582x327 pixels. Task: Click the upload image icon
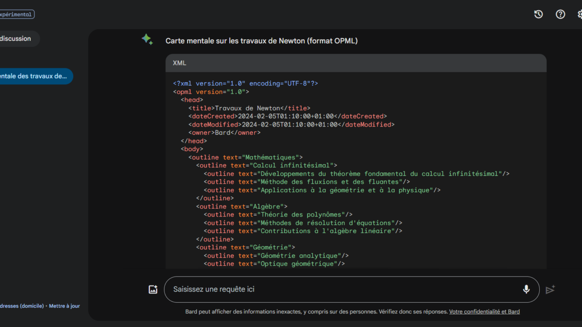point(153,290)
